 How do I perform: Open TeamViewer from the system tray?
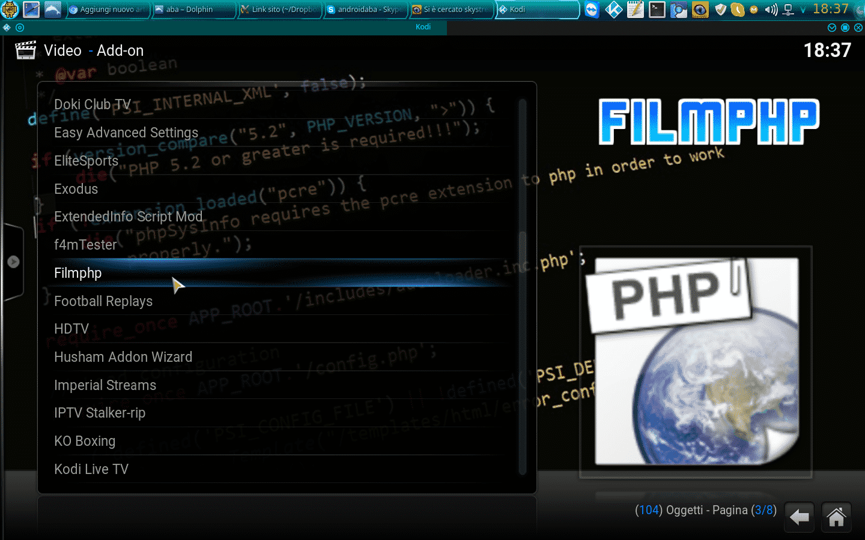592,10
